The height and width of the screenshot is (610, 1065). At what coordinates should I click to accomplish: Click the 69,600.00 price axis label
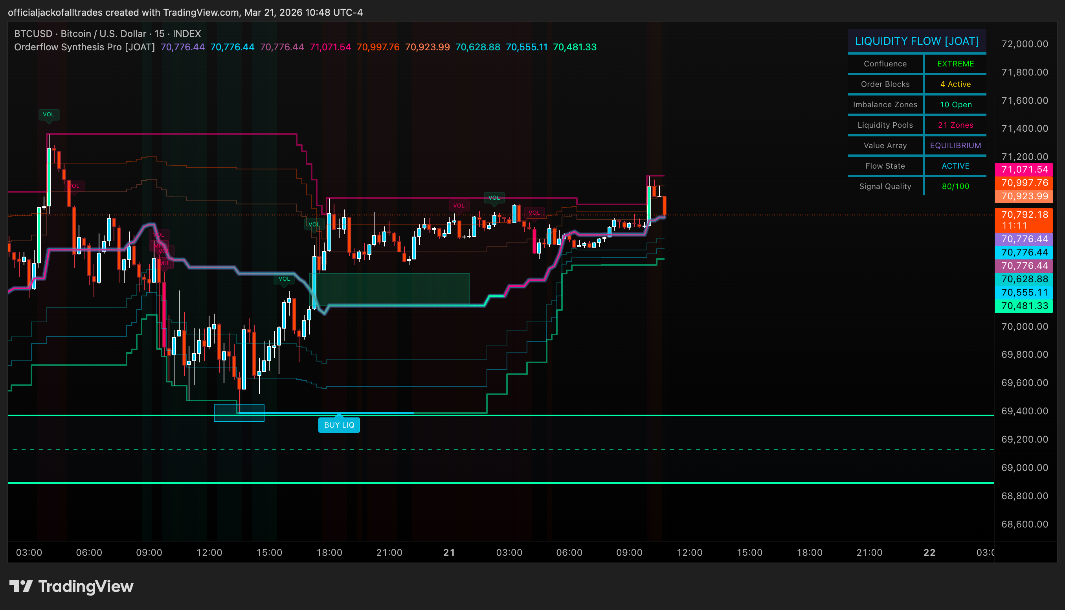(x=1025, y=383)
